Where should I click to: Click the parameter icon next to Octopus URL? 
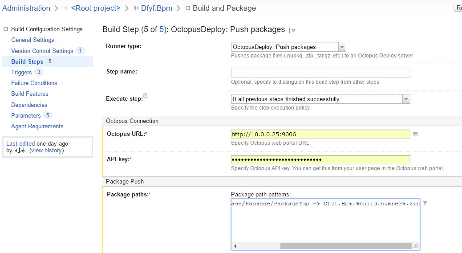pyautogui.click(x=415, y=134)
